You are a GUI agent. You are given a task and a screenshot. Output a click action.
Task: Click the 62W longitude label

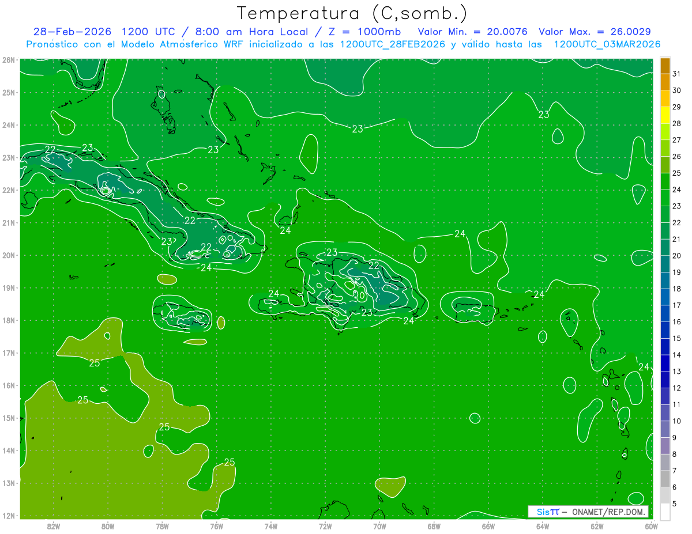(597, 525)
